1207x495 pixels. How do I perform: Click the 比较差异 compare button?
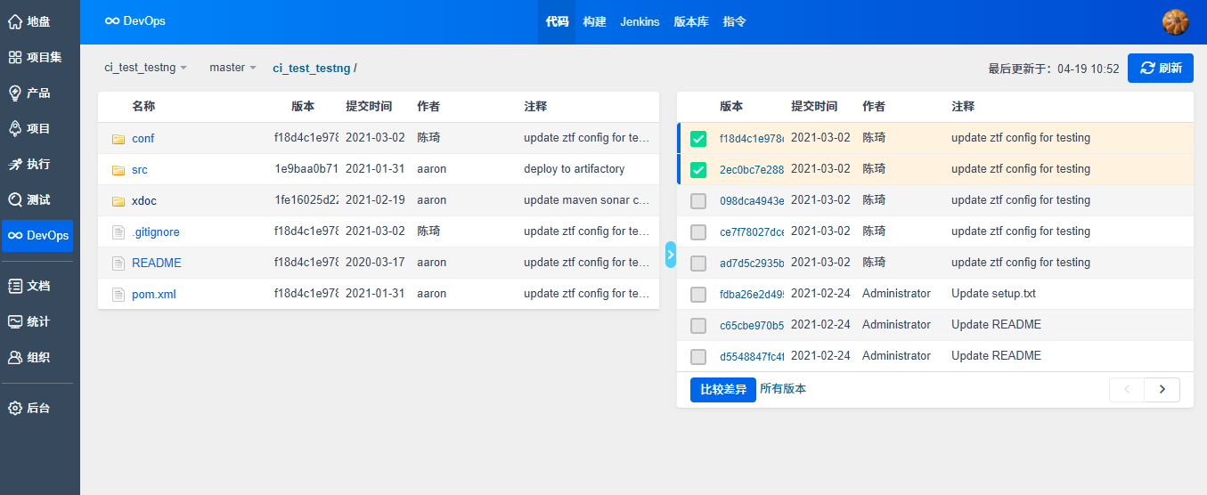722,390
